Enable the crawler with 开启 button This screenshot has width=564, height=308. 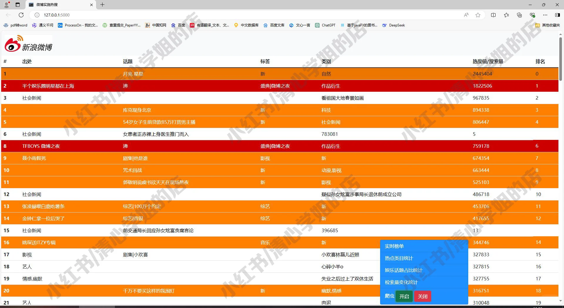(x=404, y=296)
